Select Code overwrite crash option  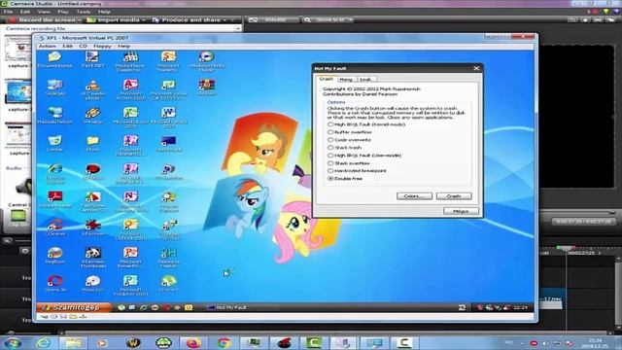point(330,140)
